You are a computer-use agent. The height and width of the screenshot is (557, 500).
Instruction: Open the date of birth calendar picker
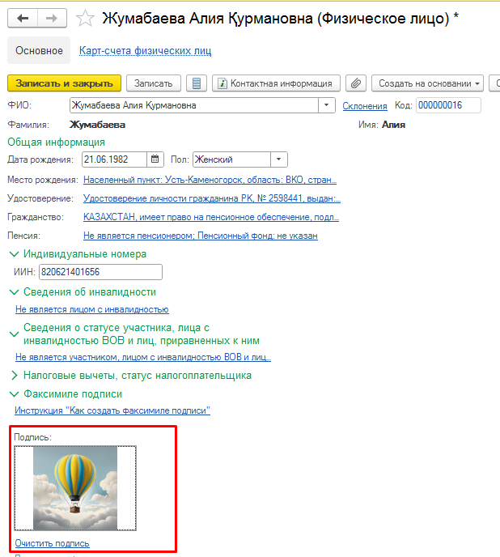click(156, 159)
